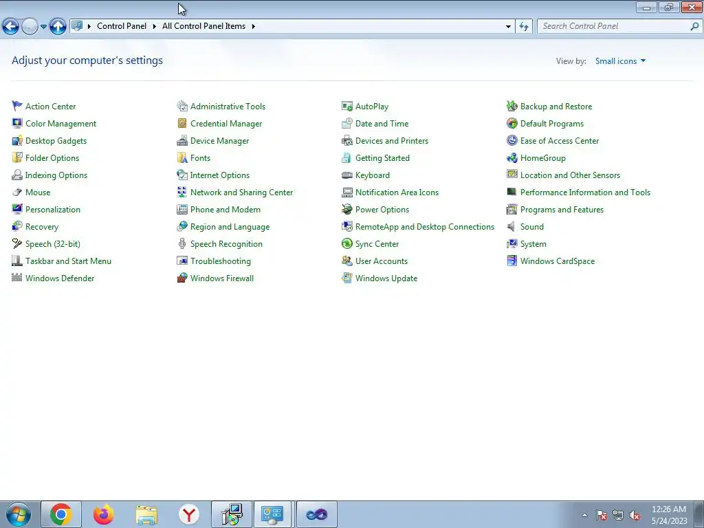This screenshot has height=528, width=704.
Task: Click the Backup and Restore icon
Action: [x=511, y=107]
